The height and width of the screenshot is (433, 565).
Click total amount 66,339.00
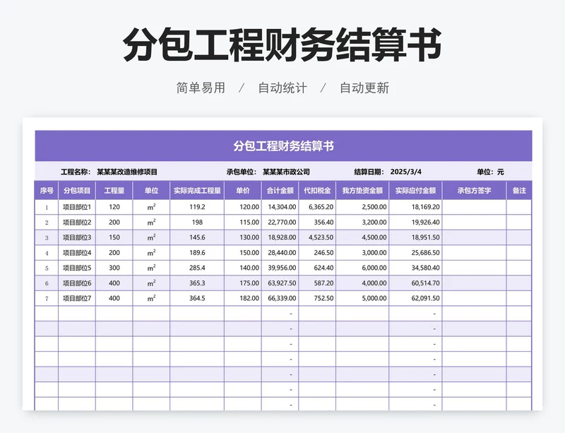pyautogui.click(x=282, y=298)
